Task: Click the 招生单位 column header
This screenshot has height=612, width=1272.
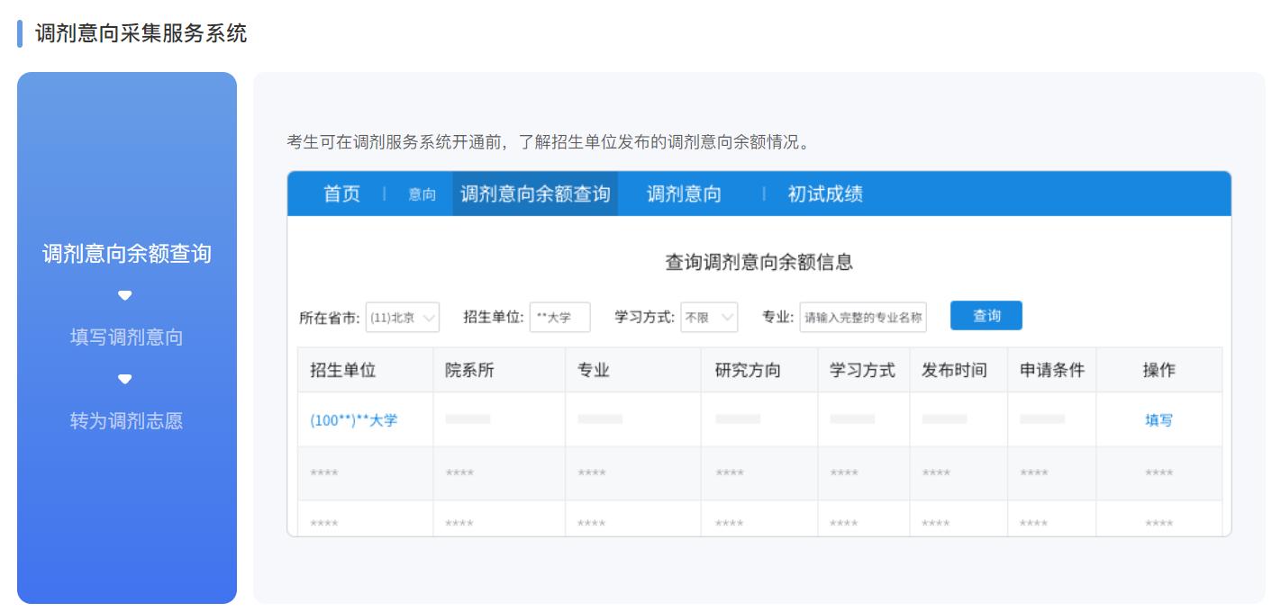Action: (x=342, y=370)
